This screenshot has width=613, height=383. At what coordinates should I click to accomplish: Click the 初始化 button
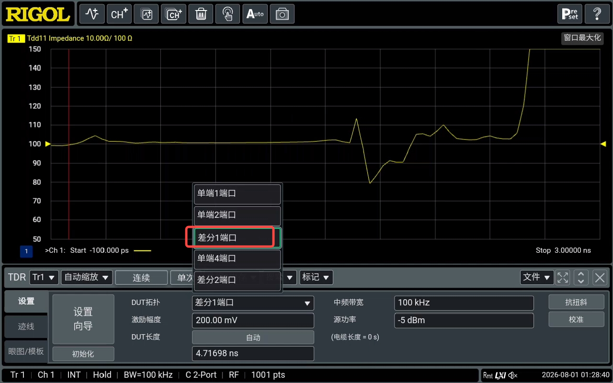[x=83, y=354]
